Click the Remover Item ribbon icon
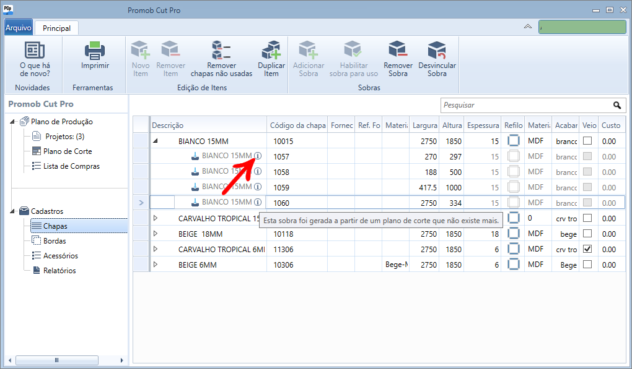This screenshot has width=632, height=369. (x=170, y=49)
